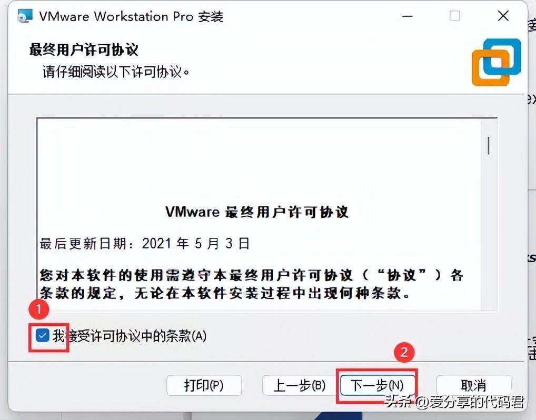Continue with the 下一步(N) button

click(x=377, y=385)
